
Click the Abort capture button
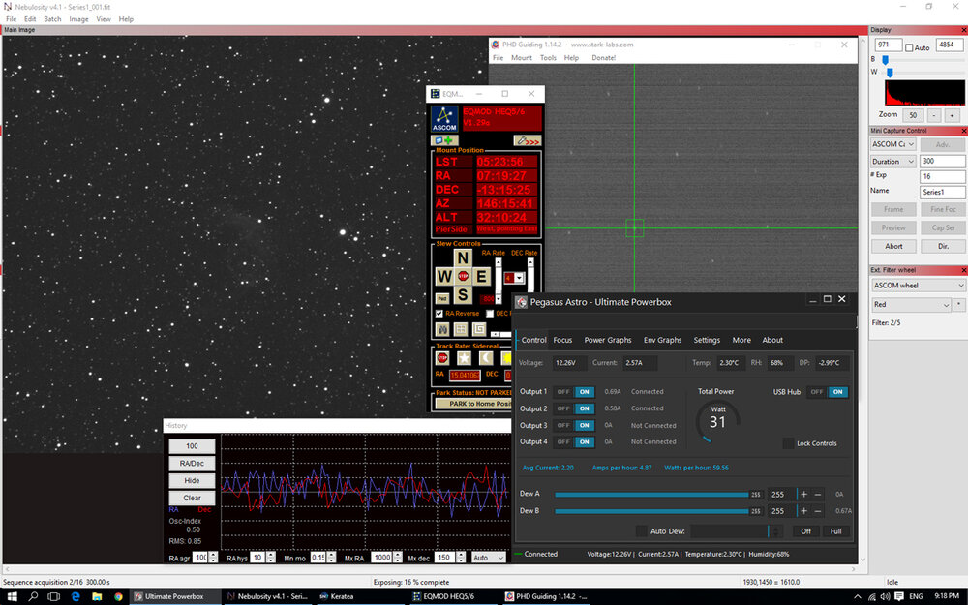(x=893, y=246)
